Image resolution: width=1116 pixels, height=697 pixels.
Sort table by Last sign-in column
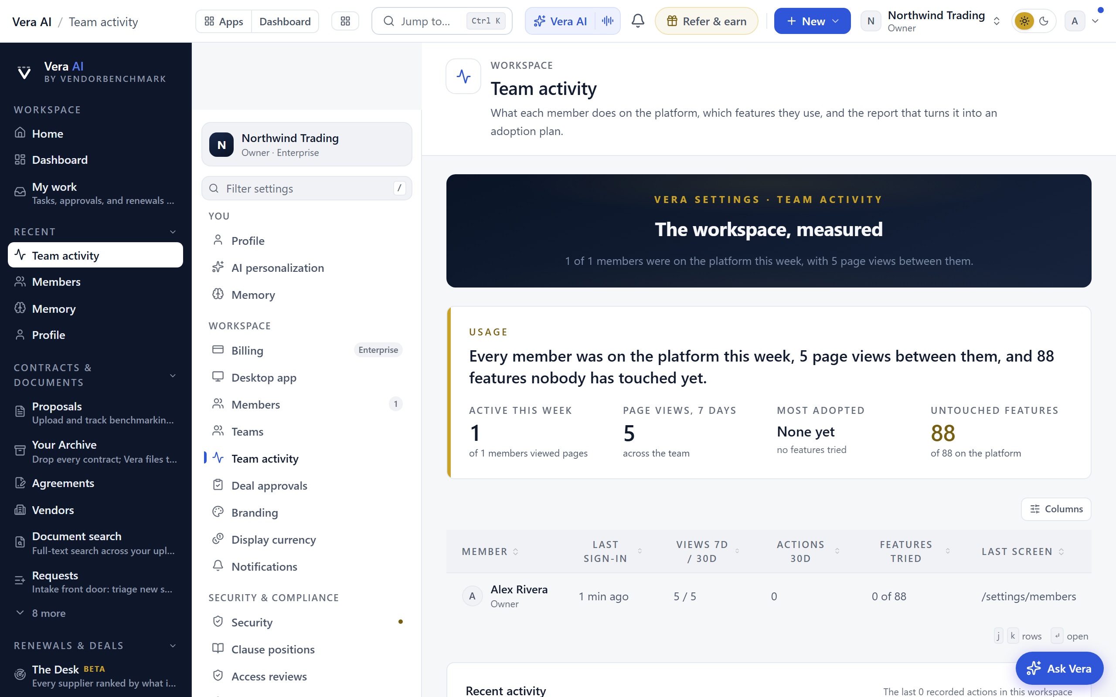pos(611,552)
